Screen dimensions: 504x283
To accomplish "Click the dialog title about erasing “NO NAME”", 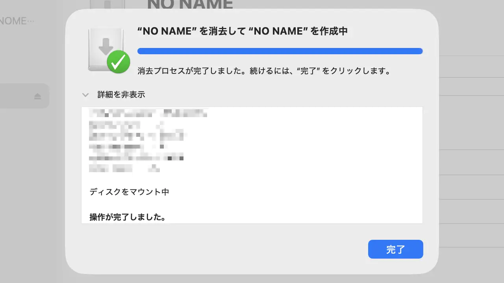I will point(242,31).
